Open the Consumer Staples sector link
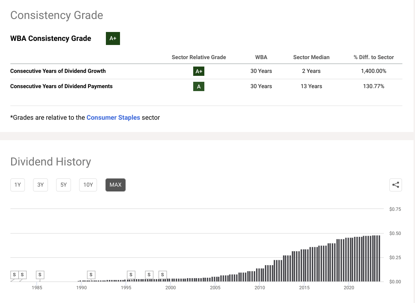The width and height of the screenshot is (415, 303). click(113, 117)
